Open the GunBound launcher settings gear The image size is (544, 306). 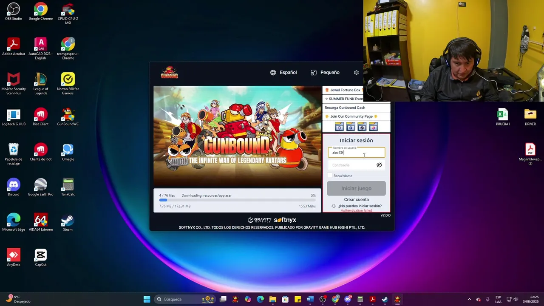pos(356,73)
